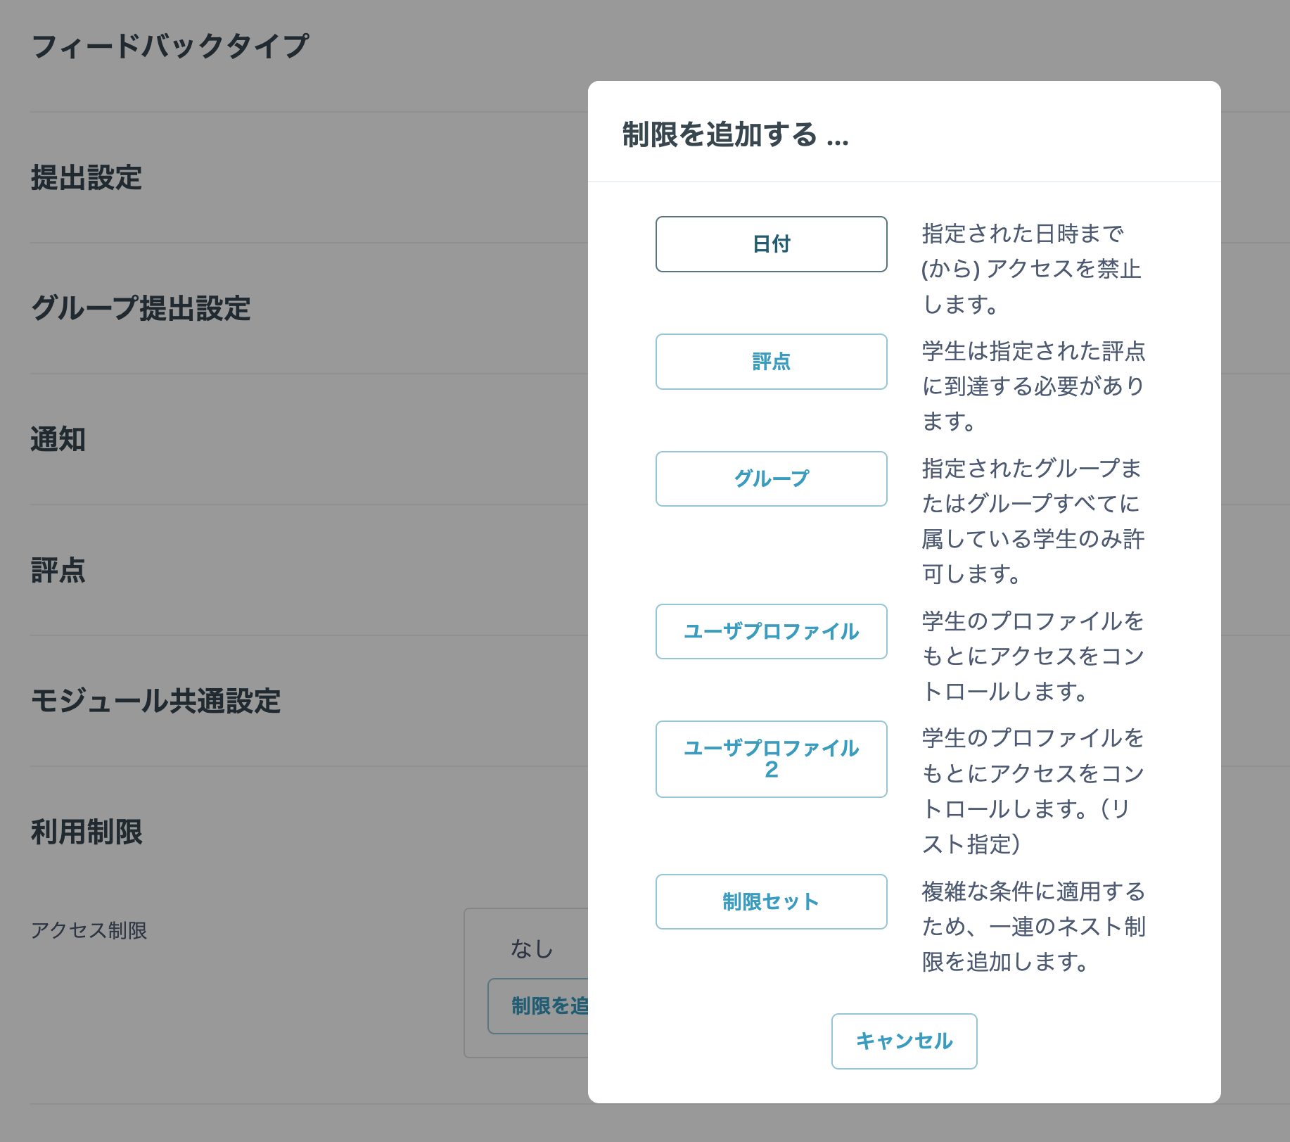This screenshot has width=1290, height=1142.
Task: Open the 通知 section header
Action: 58,439
